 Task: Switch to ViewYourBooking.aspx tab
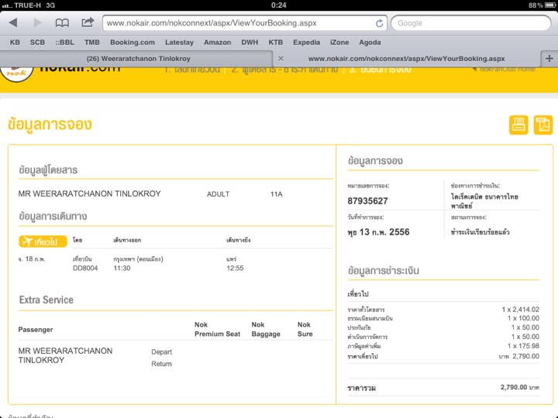click(x=406, y=58)
